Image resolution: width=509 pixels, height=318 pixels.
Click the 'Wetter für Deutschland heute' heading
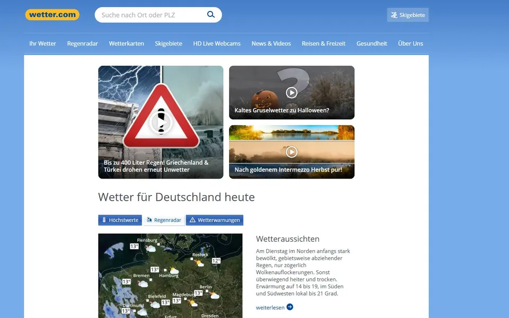point(176,197)
